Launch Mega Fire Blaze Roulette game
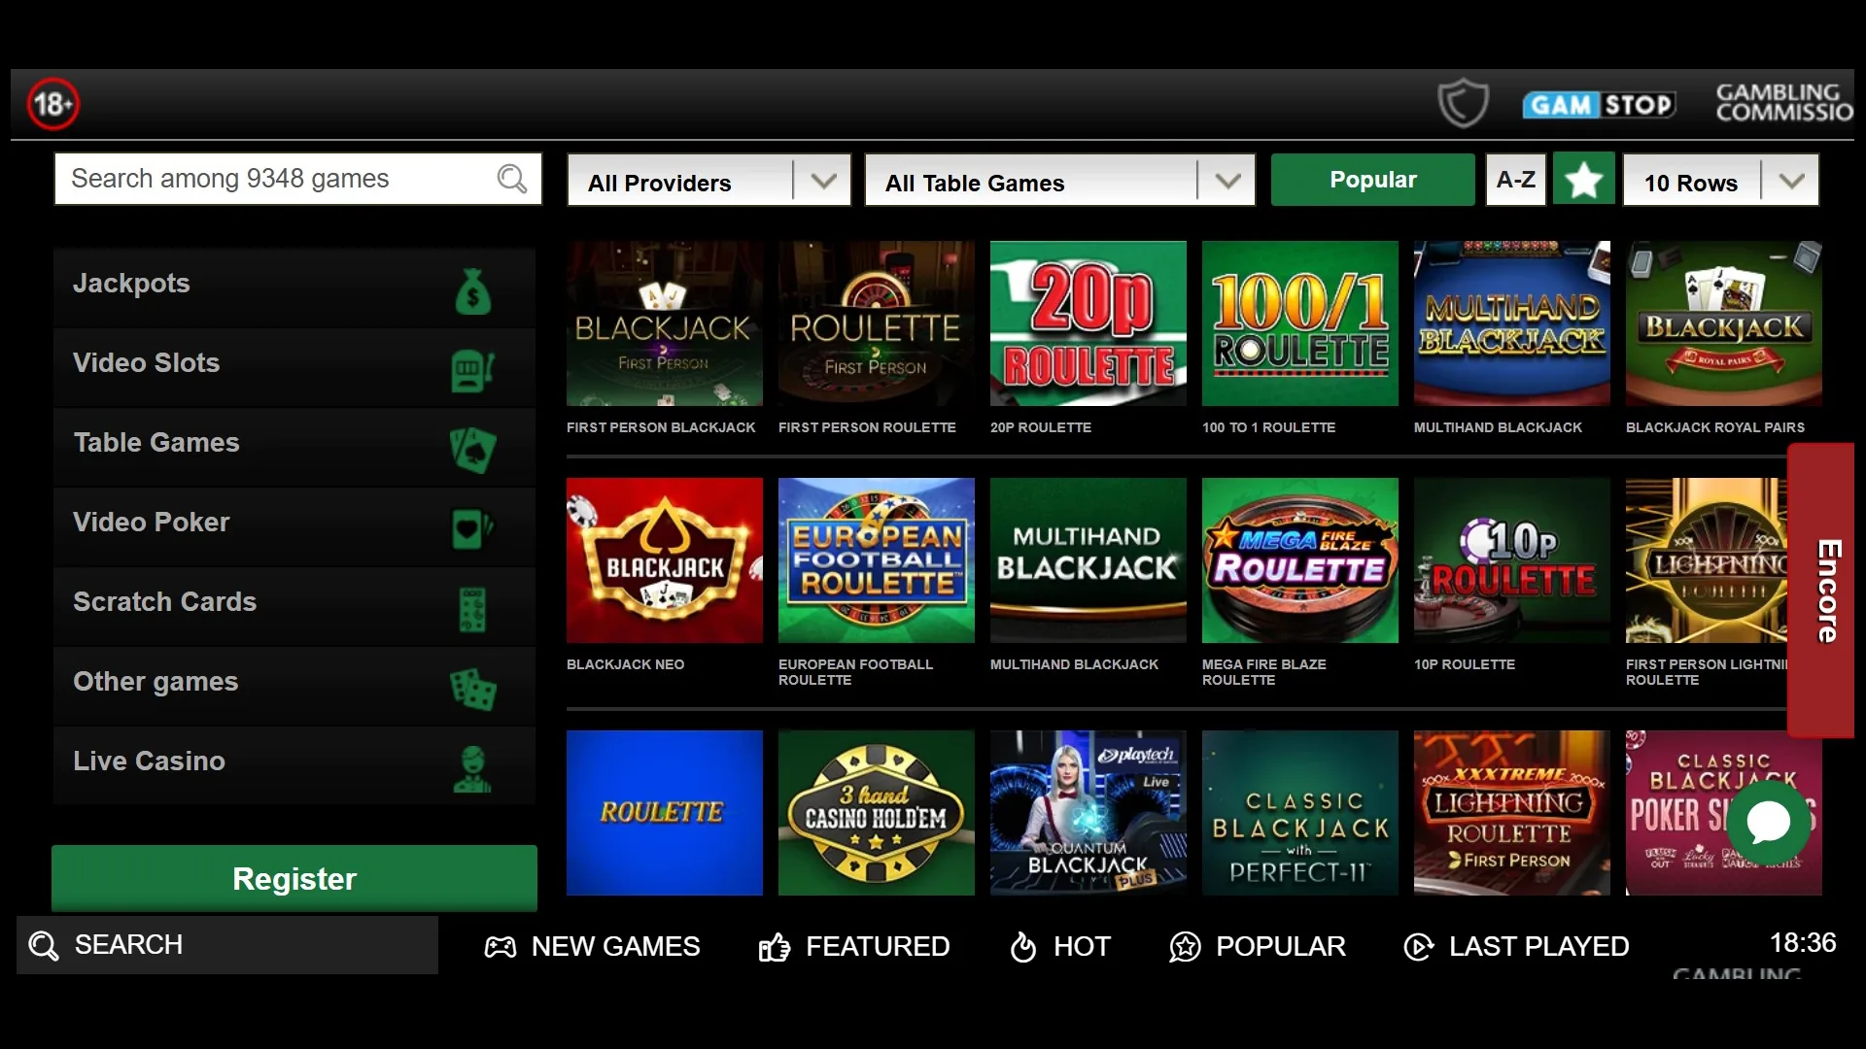Viewport: 1866px width, 1049px height. [1300, 560]
